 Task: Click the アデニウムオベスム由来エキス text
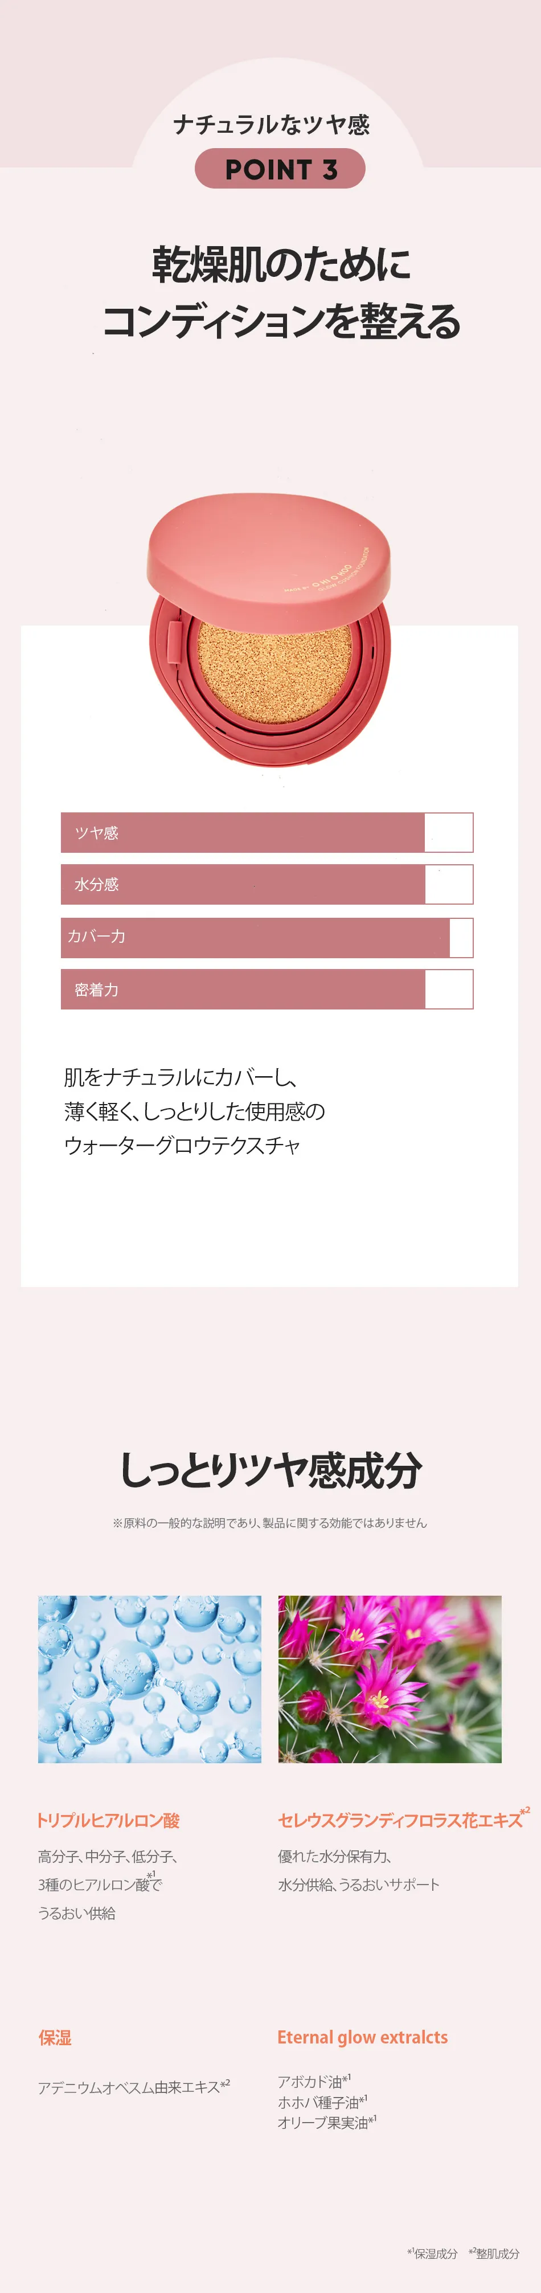coord(133,2086)
